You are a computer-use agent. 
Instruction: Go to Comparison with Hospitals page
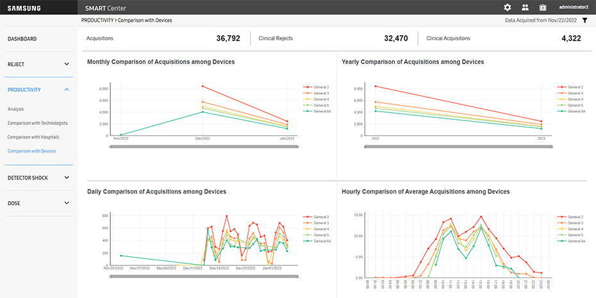pos(33,137)
